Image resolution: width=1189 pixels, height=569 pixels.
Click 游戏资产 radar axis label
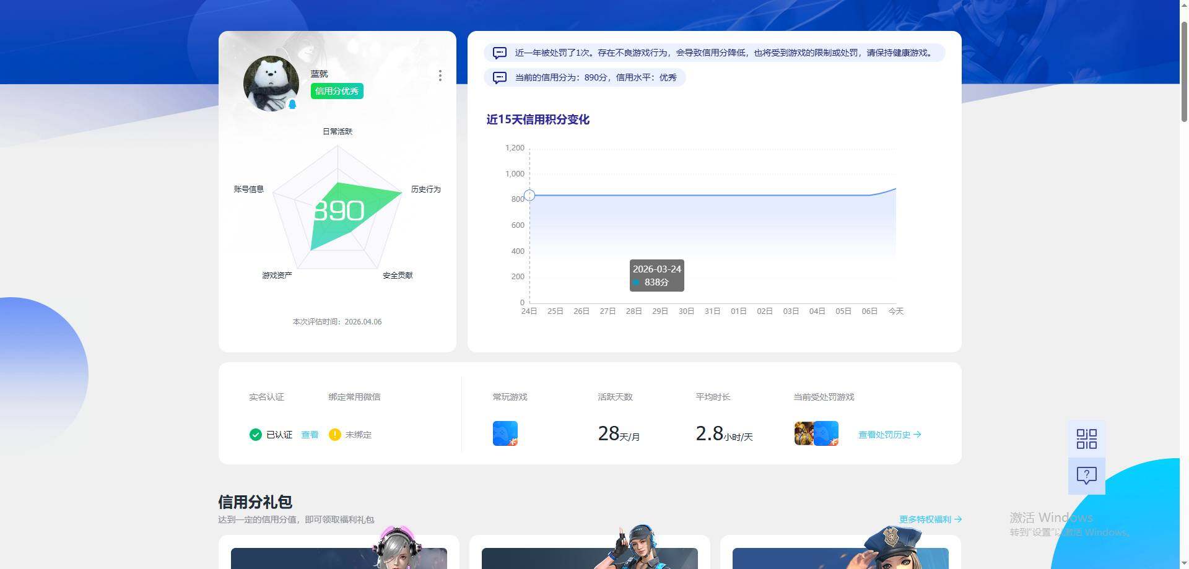pyautogui.click(x=277, y=276)
